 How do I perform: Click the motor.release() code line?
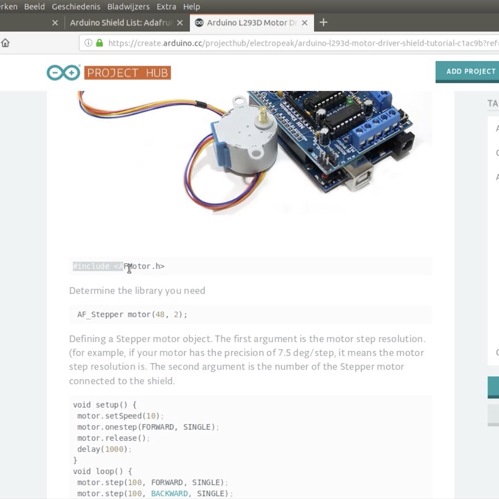pyautogui.click(x=114, y=438)
